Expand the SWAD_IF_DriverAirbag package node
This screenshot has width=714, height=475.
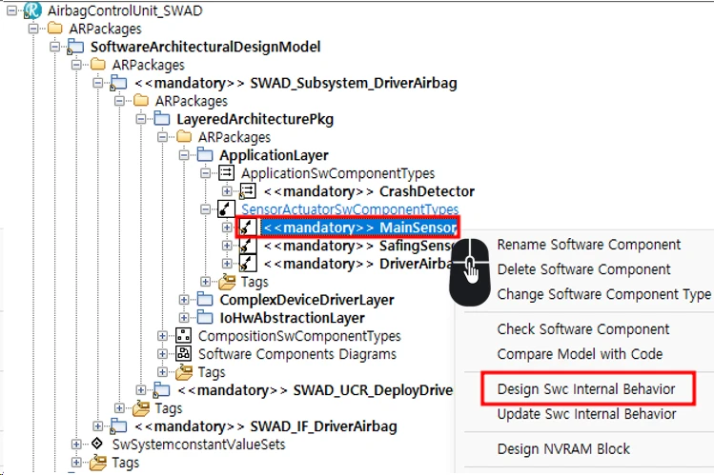97,426
